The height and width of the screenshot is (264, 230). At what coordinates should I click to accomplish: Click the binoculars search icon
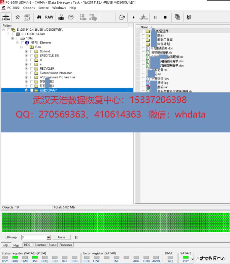39,17
